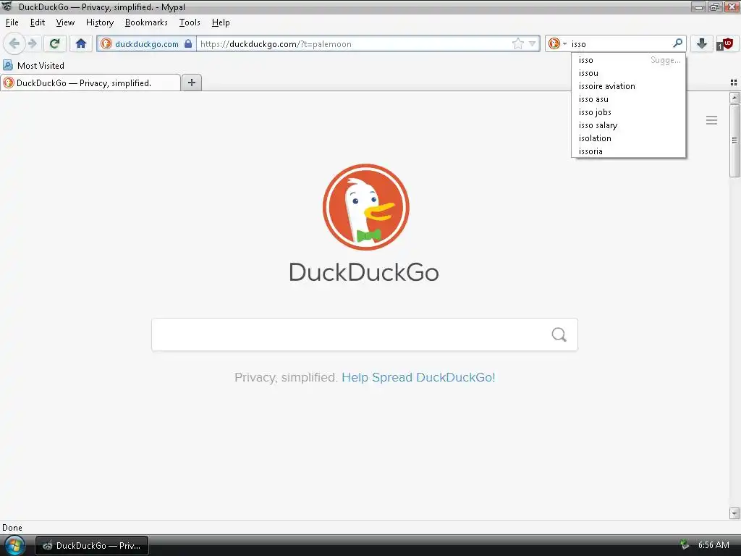Choose the 'isso salary' suggestion

pyautogui.click(x=629, y=125)
